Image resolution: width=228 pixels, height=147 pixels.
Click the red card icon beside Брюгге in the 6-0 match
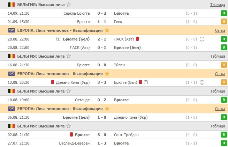pyautogui.click(x=71, y=134)
